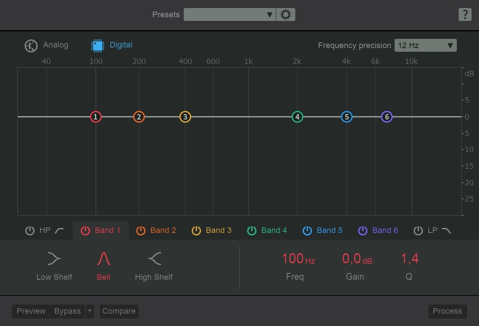Disable Band 2 with its power button
Viewport: 479px width, 326px height.
[x=141, y=230]
